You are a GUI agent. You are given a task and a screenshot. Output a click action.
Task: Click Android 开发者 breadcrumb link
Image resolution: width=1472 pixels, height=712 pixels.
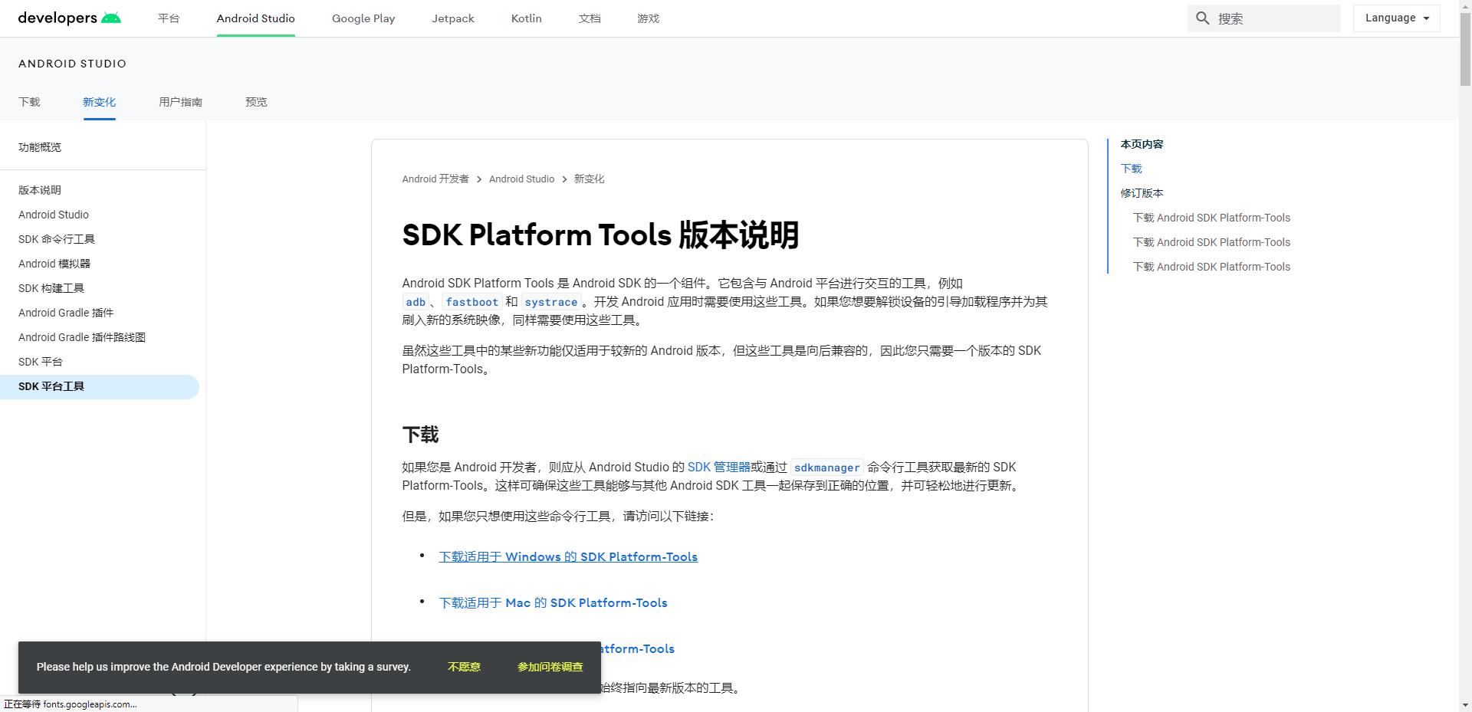(435, 179)
